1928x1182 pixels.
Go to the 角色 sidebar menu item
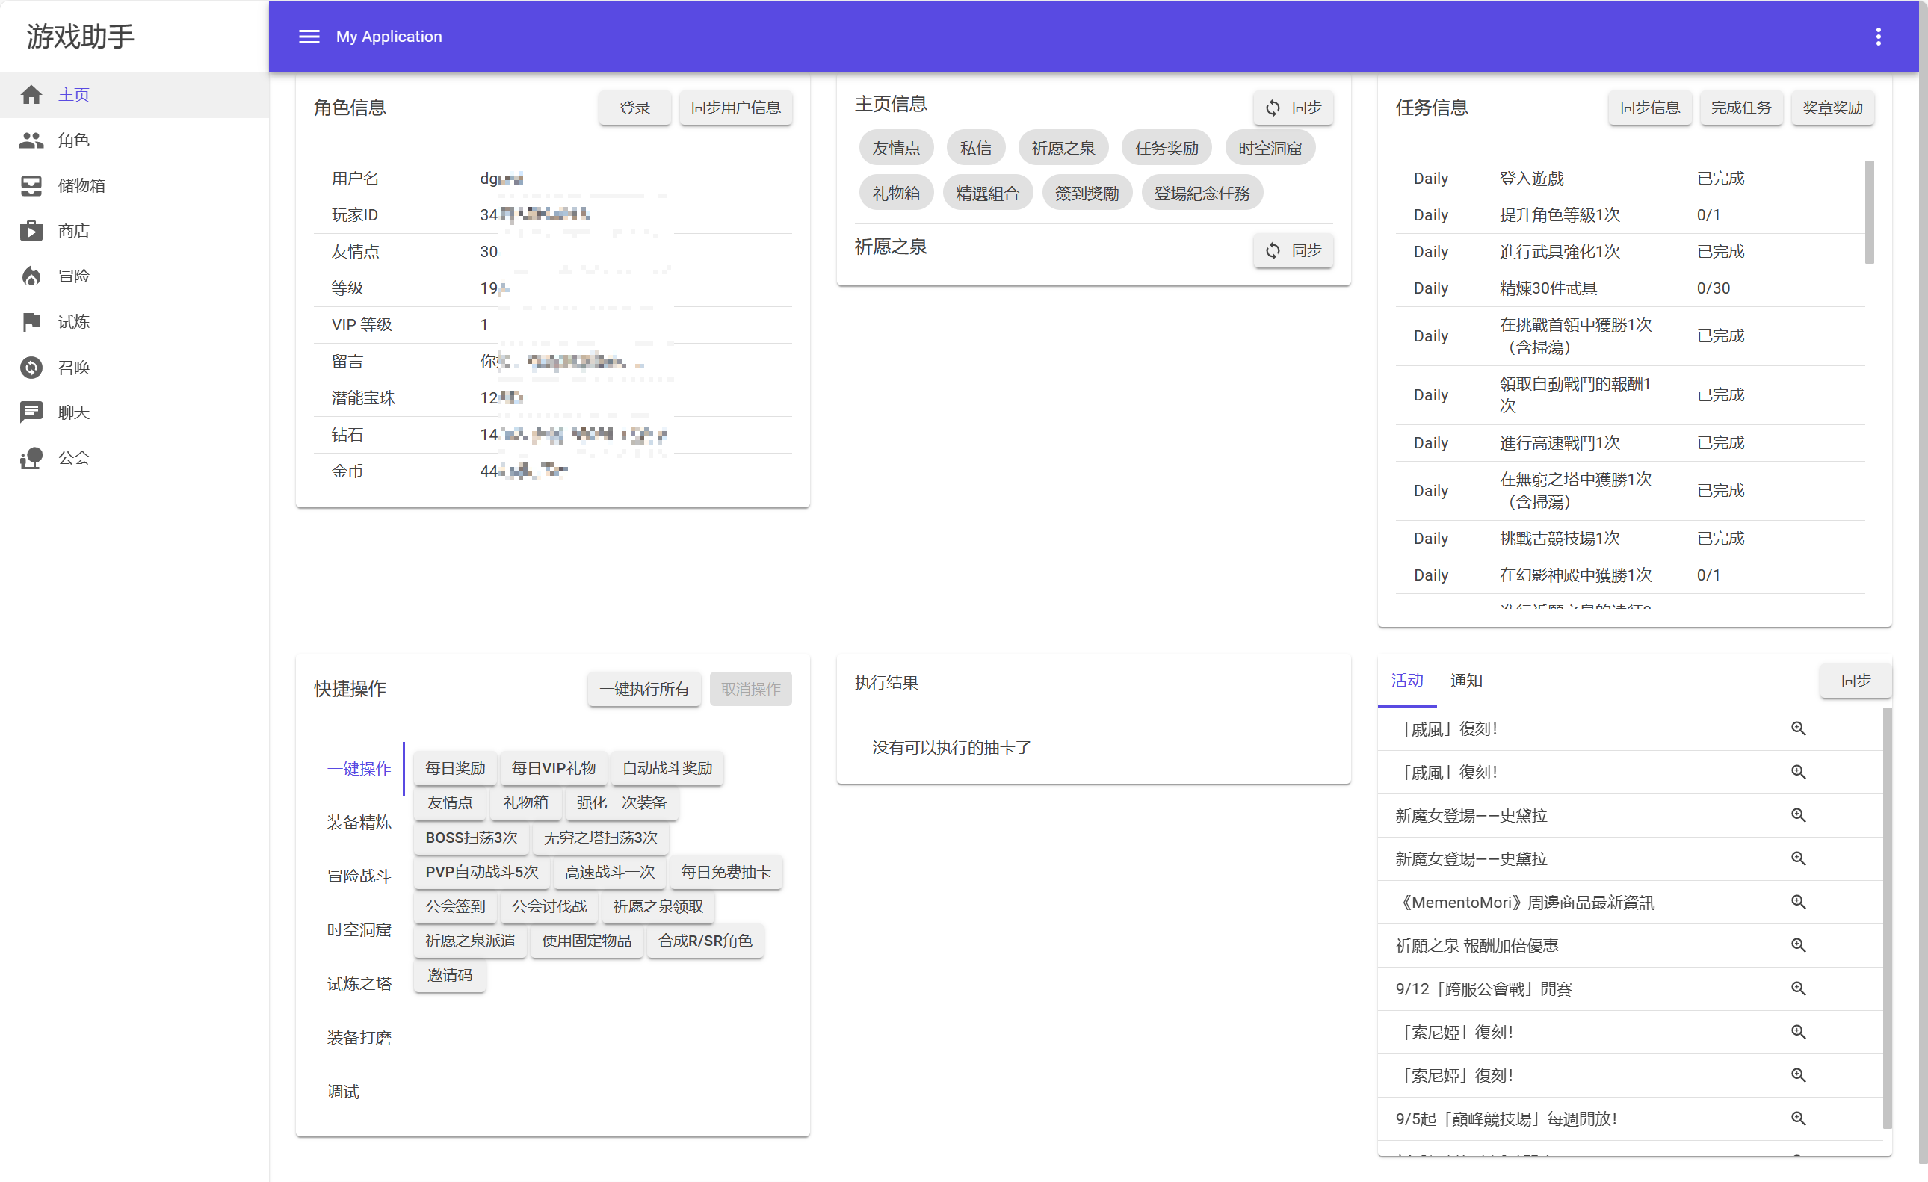(x=73, y=140)
